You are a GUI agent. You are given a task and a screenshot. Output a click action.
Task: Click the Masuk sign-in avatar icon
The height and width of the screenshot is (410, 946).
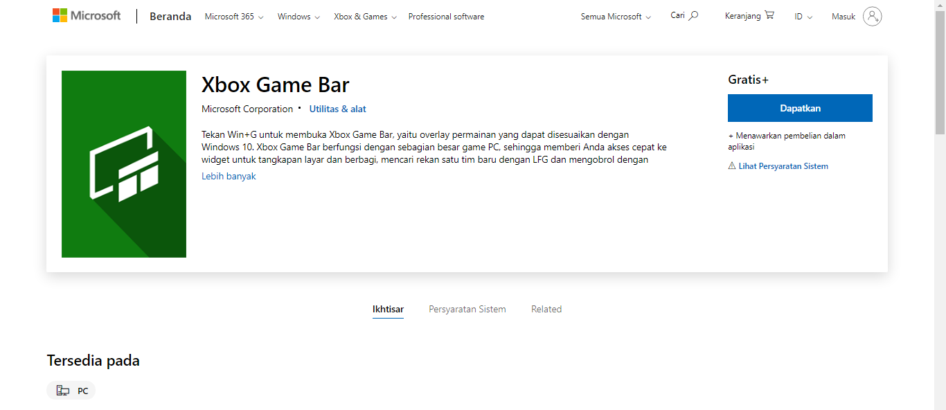pyautogui.click(x=873, y=17)
